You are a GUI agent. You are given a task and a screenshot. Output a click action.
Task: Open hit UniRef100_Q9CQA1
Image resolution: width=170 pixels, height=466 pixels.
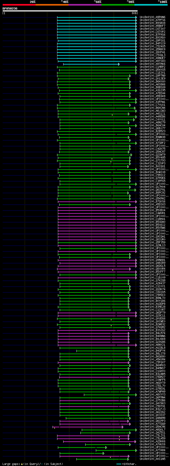152,236
